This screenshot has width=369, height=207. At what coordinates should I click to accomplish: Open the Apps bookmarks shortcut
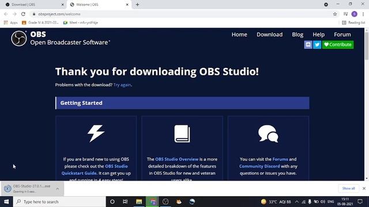click(x=10, y=22)
